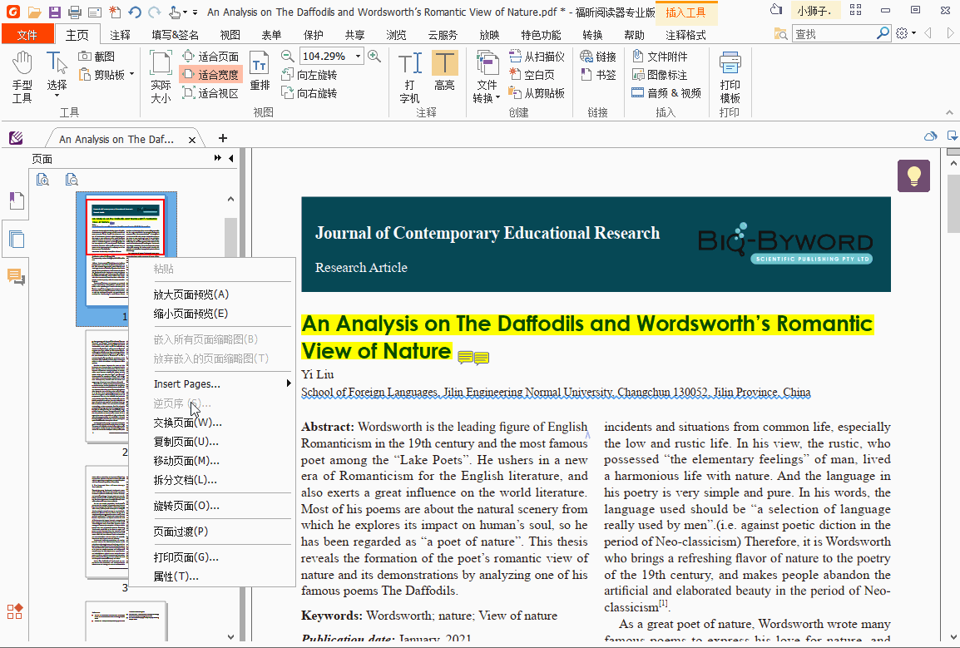The image size is (960, 648).
Task: Toggle Fit Page (适合页面) view mode
Action: pyautogui.click(x=210, y=57)
